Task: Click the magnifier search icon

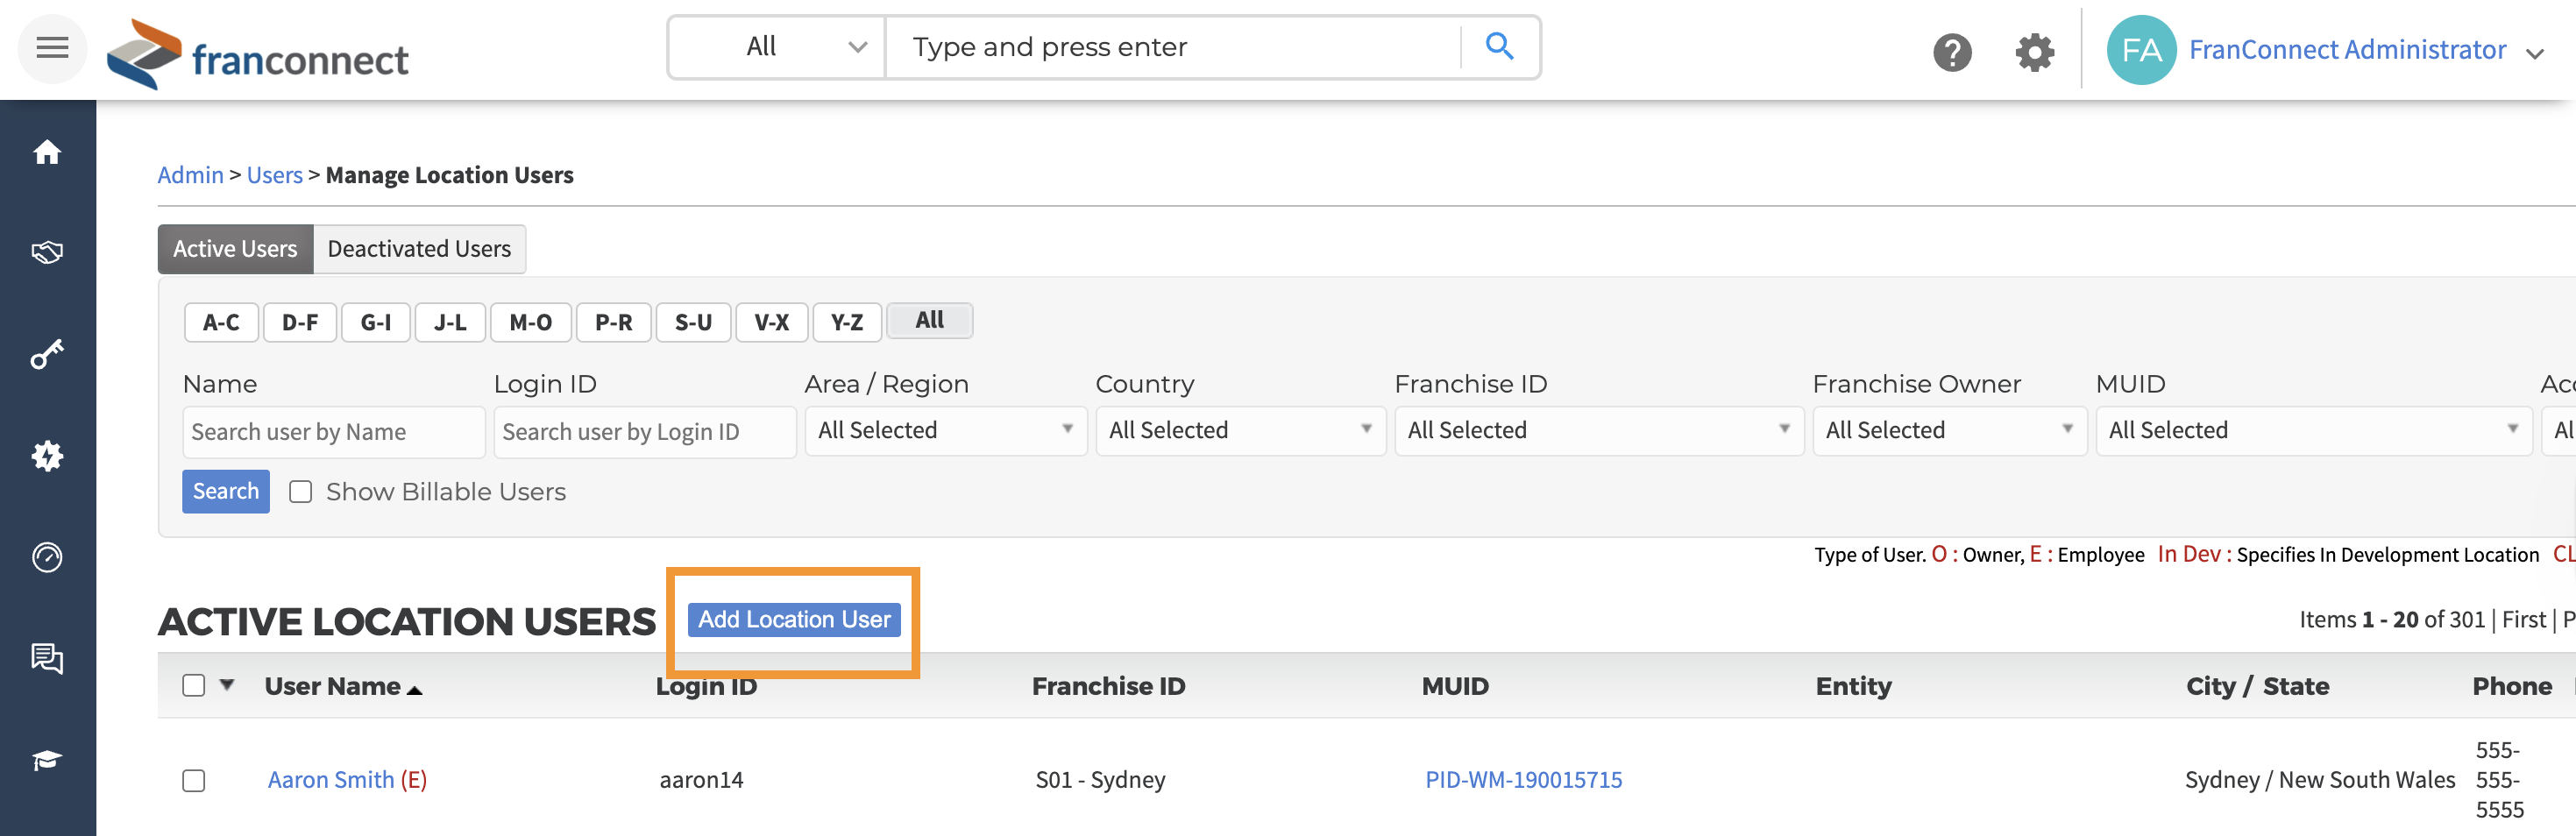Action: point(1498,46)
